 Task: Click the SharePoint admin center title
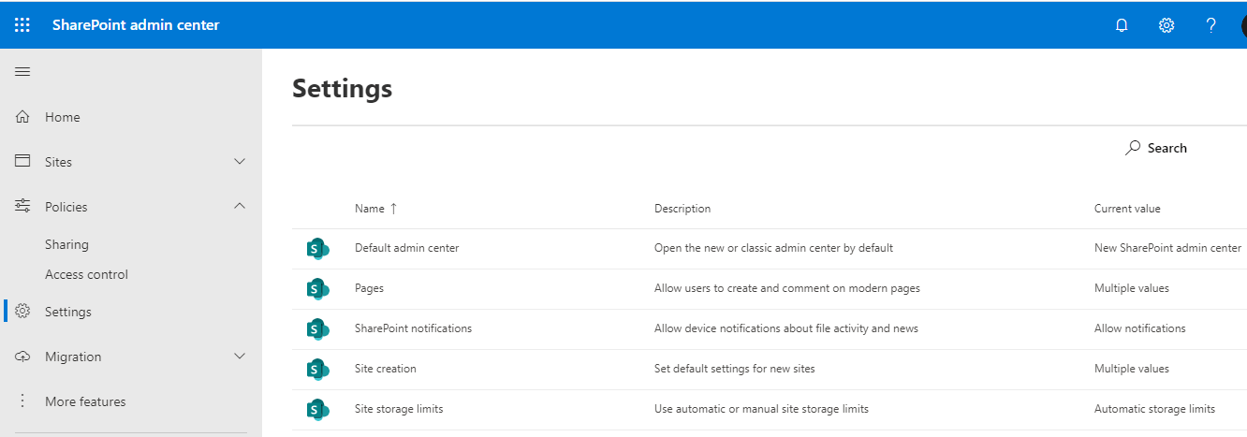[136, 25]
